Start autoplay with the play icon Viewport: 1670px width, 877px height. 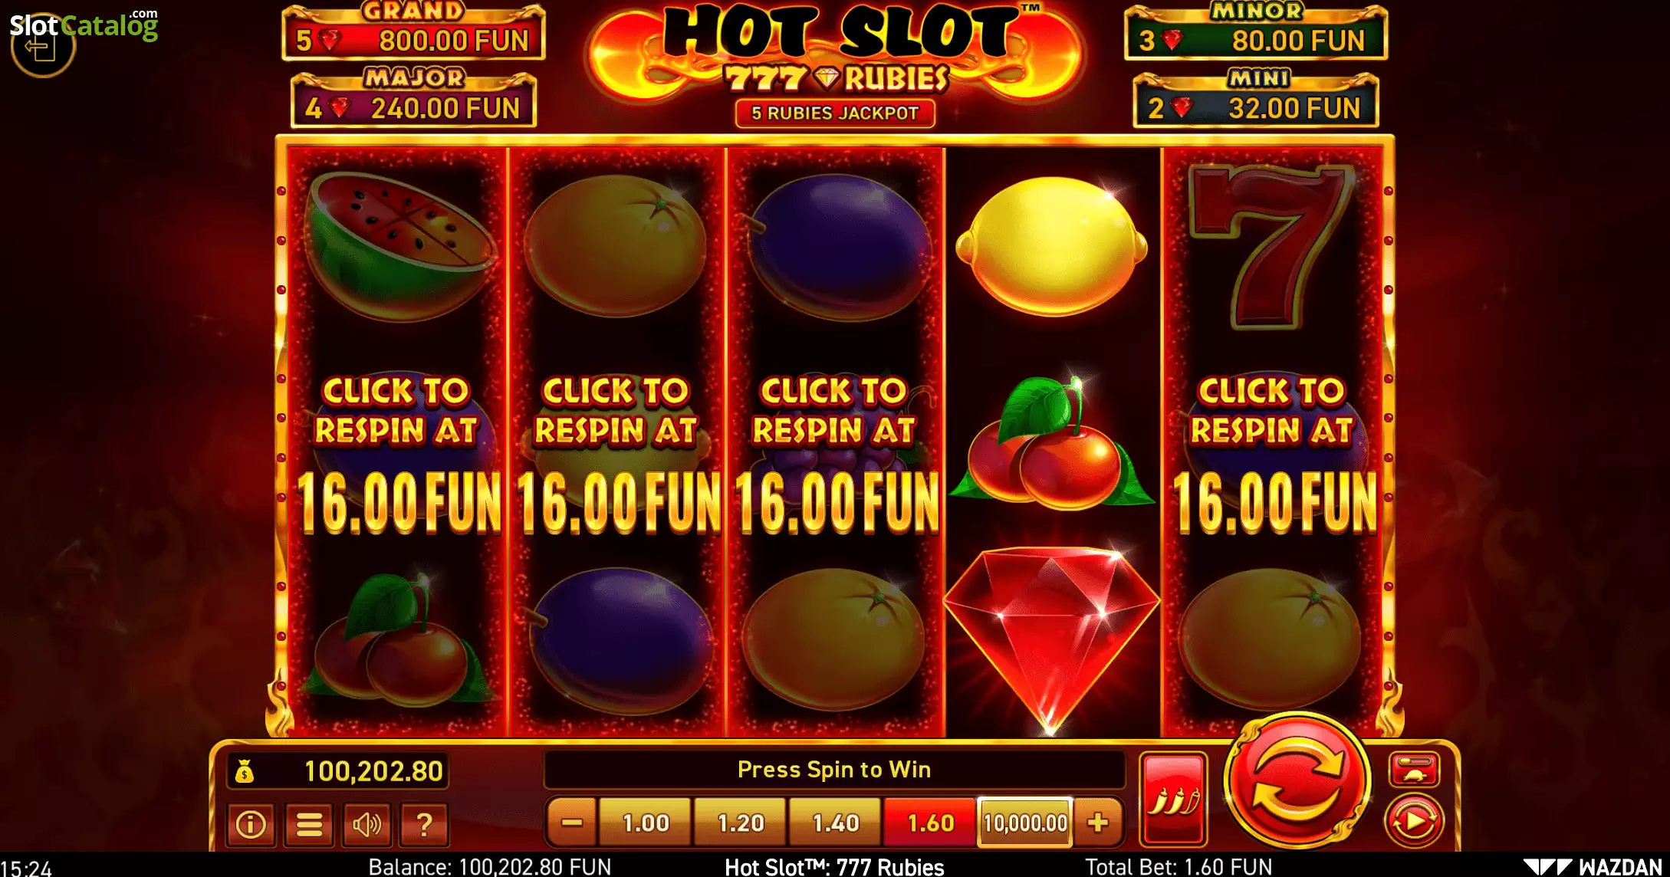coord(1414,821)
